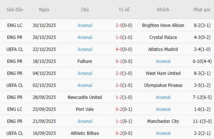Click the 'Ngày' column header
This screenshot has width=214, height=139.
click(44, 10)
